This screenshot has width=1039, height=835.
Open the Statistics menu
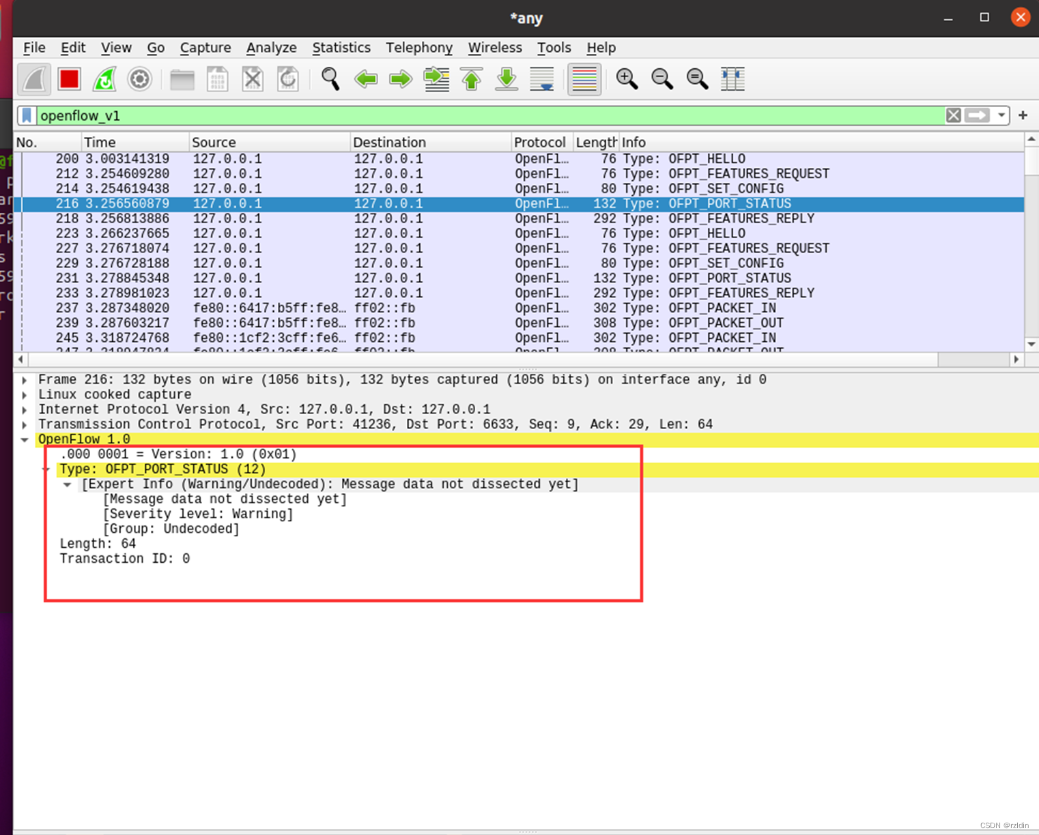pos(341,48)
